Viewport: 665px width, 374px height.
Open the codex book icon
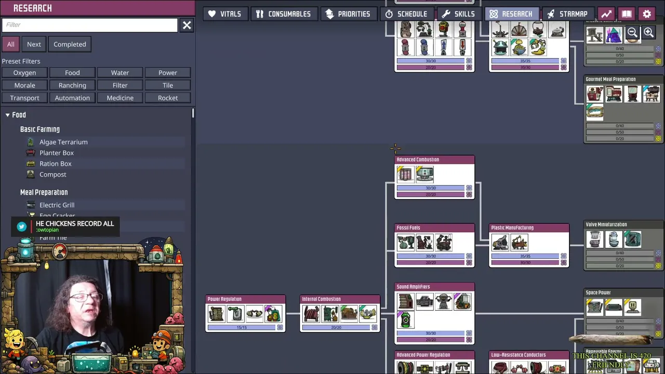[627, 14]
